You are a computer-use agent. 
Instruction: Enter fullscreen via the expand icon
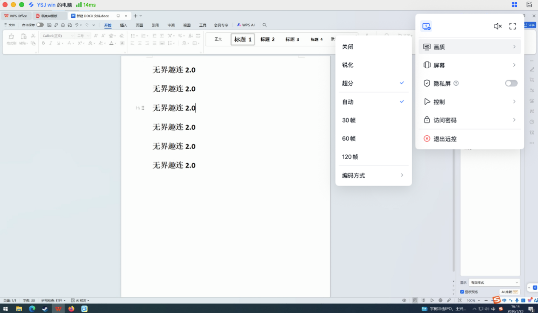(x=513, y=26)
